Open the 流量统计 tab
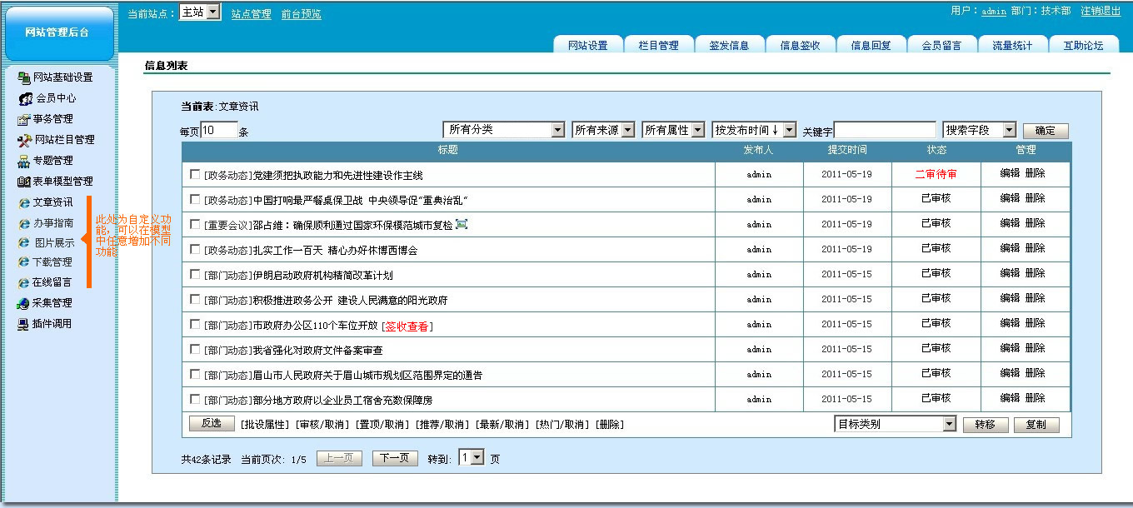 [1012, 46]
